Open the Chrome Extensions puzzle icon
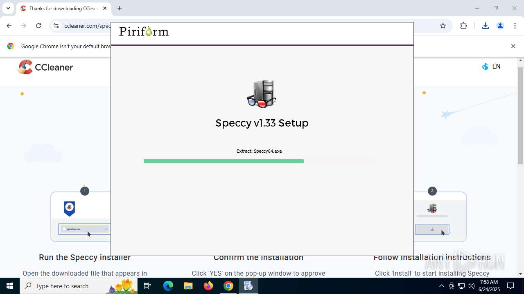 [463, 26]
